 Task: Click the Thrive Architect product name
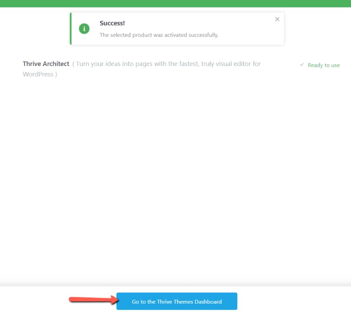tap(46, 64)
